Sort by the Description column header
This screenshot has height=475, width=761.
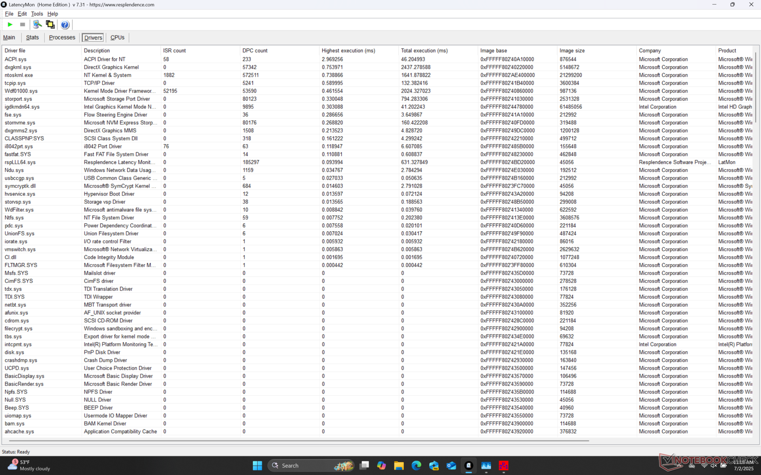pos(121,51)
